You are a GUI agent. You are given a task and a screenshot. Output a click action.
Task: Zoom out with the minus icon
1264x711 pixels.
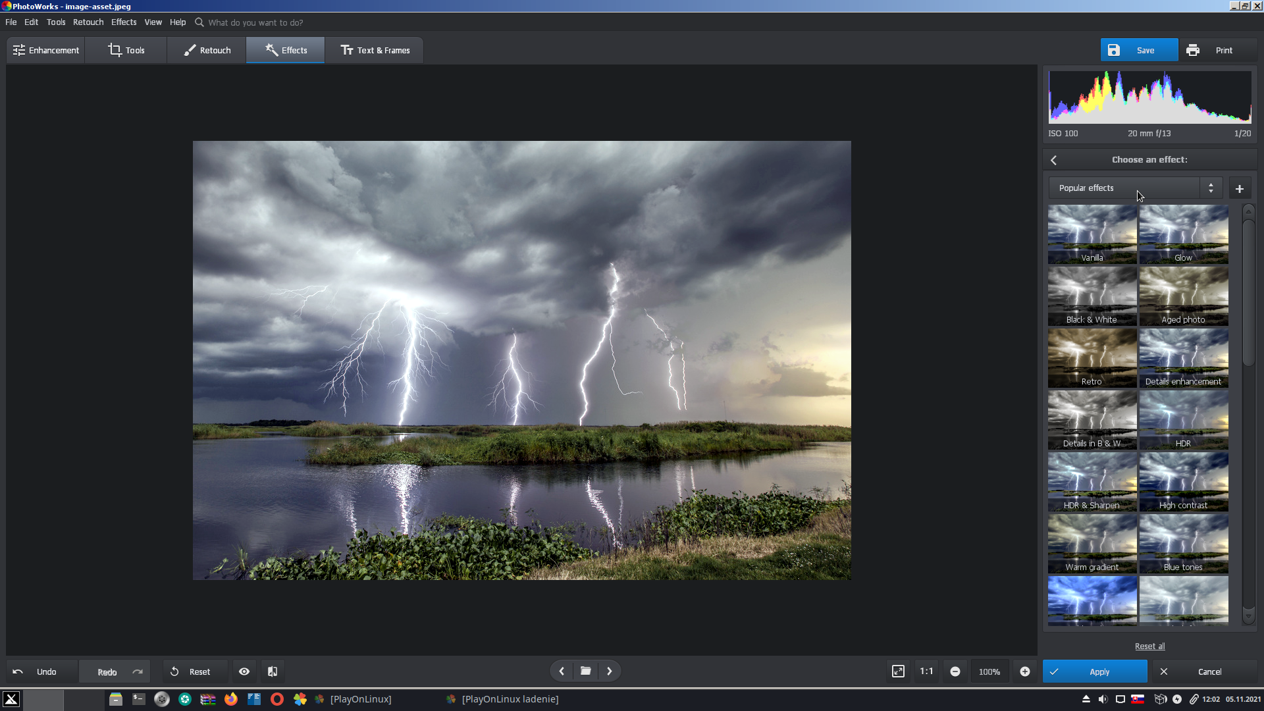click(955, 671)
